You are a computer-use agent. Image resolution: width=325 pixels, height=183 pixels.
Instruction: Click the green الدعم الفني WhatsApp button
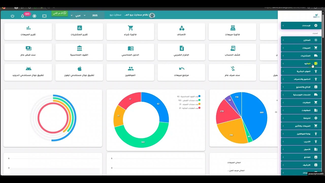pyautogui.click(x=60, y=13)
